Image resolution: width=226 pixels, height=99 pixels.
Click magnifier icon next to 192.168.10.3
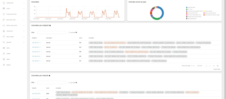coord(41,43)
